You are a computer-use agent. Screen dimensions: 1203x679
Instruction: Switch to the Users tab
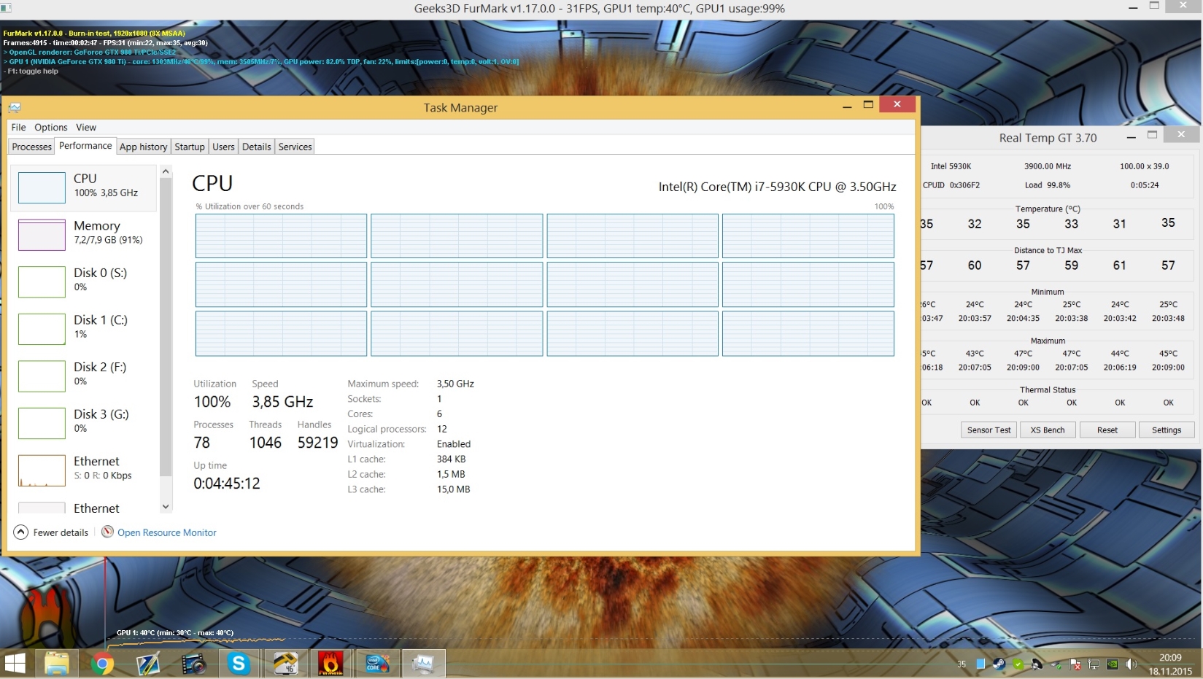coord(223,147)
